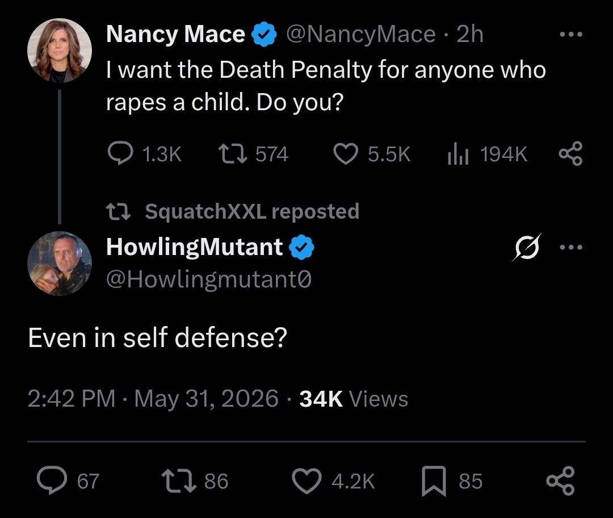Bookmark HowlingMutant's post
613x518 pixels.
pyautogui.click(x=452, y=481)
